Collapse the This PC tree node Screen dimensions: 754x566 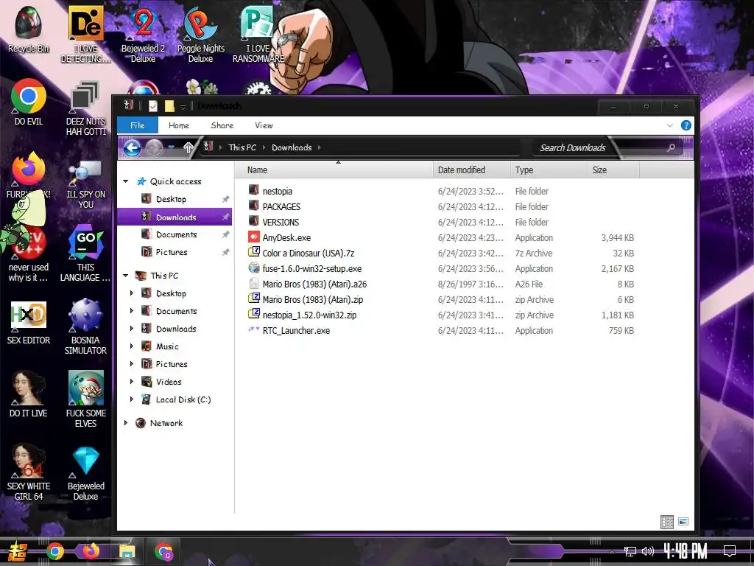[125, 276]
